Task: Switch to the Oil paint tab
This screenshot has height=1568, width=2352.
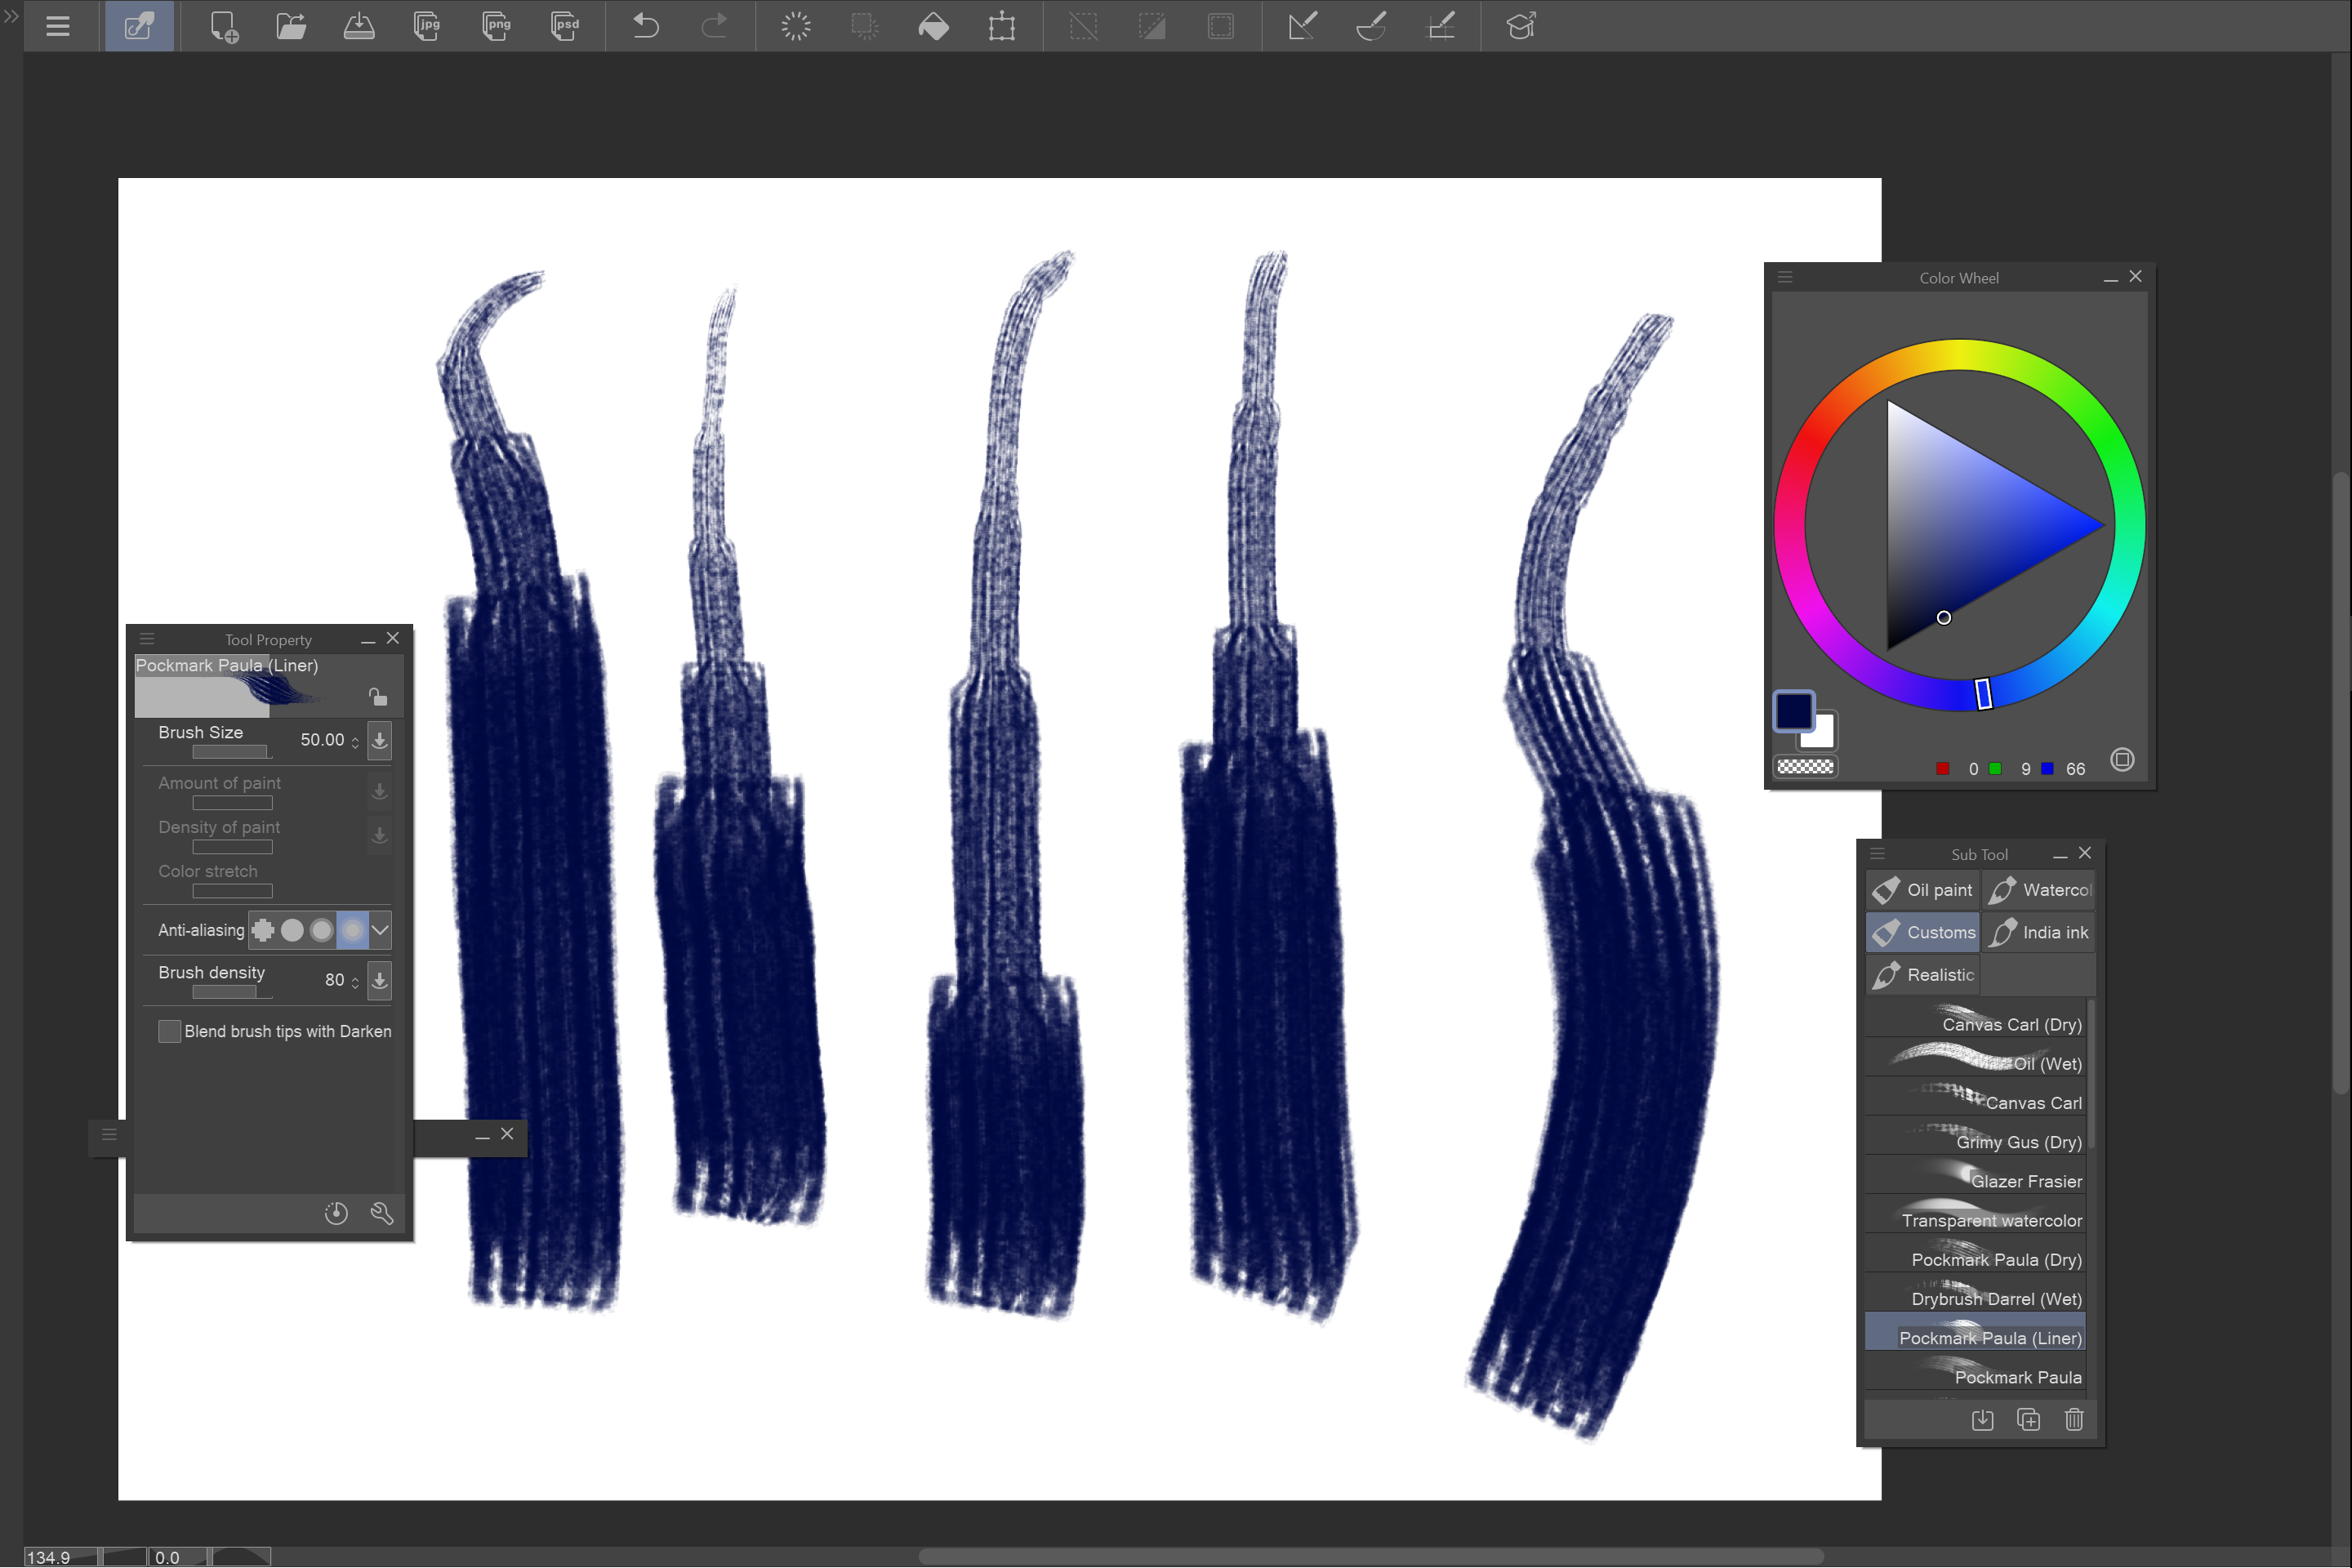Action: 1922,890
